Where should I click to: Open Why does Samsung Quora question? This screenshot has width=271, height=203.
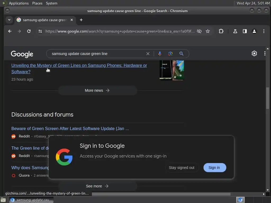pos(30,168)
